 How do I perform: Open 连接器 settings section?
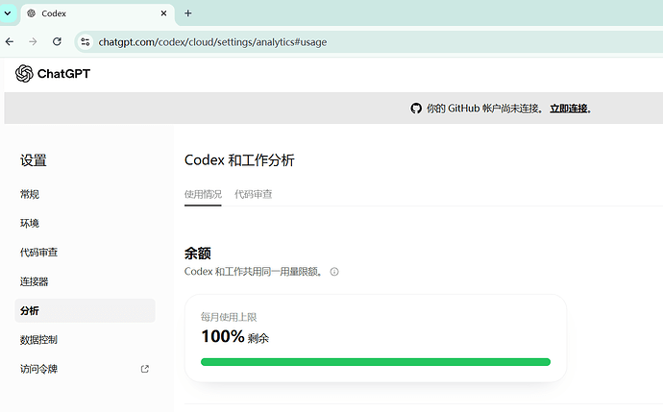coord(34,281)
